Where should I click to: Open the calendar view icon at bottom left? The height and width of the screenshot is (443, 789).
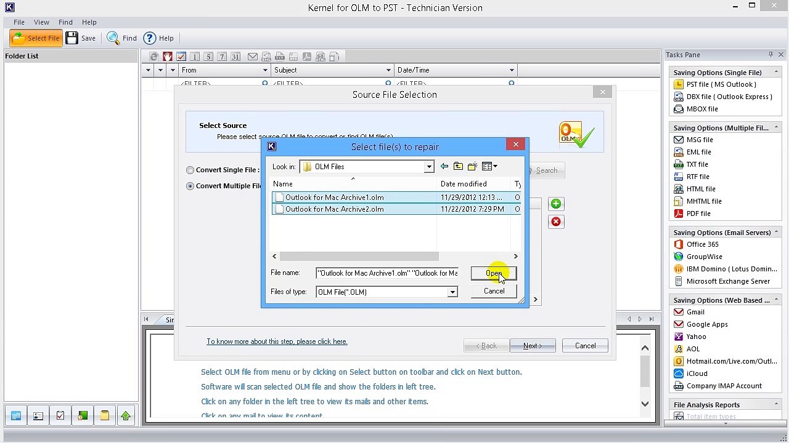pos(16,416)
